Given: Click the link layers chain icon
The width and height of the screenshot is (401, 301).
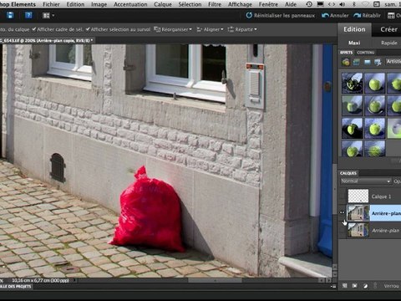Looking at the screenshot, I should click(x=375, y=286).
